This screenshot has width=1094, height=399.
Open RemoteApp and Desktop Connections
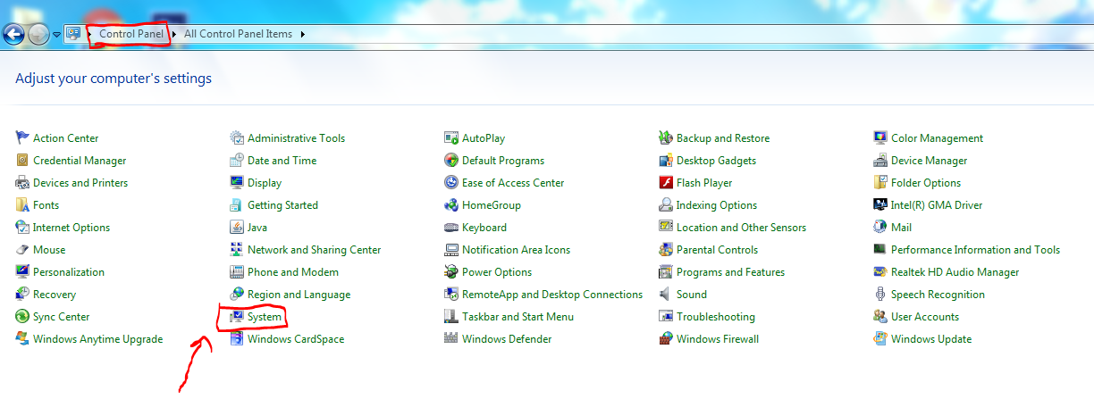552,295
